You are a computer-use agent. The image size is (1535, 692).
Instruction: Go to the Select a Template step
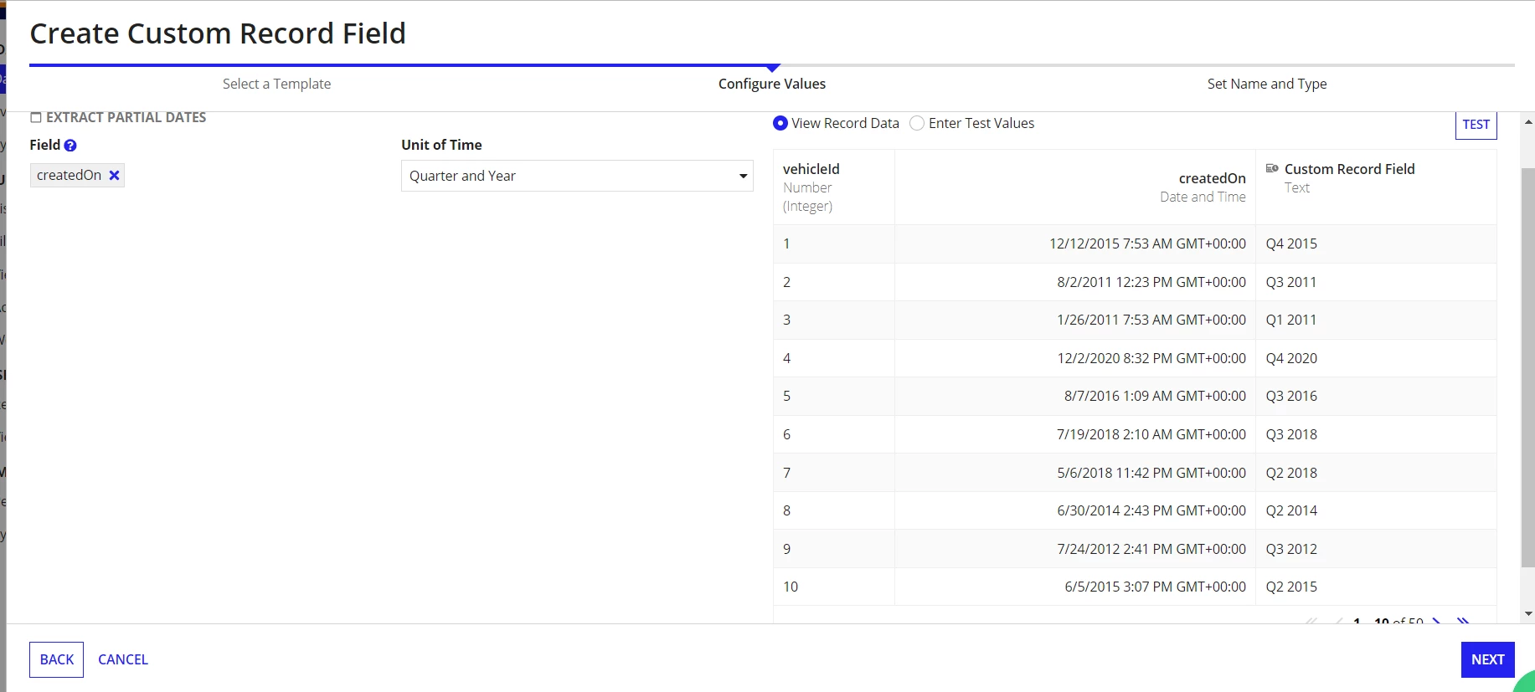[x=276, y=84]
